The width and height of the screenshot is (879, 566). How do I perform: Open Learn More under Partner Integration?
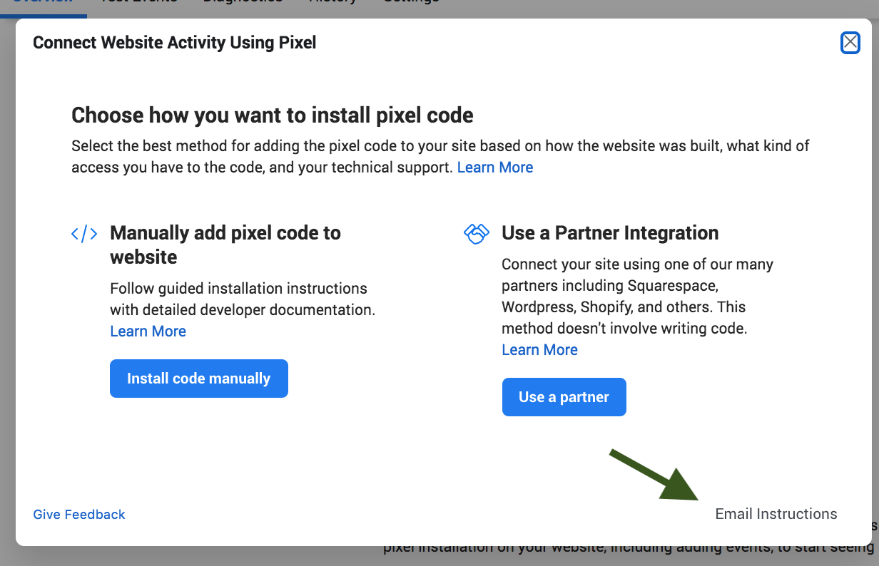click(539, 350)
